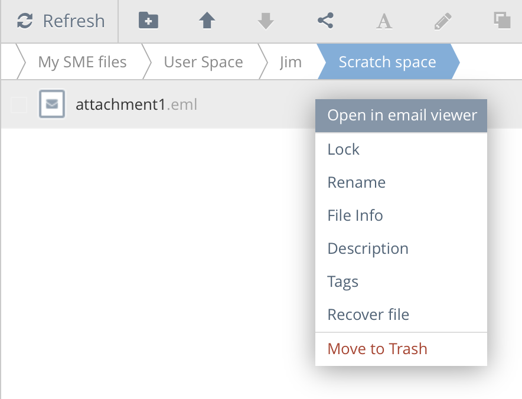Image resolution: width=522 pixels, height=399 pixels.
Task: Click Recover file in the menu
Action: click(401, 315)
